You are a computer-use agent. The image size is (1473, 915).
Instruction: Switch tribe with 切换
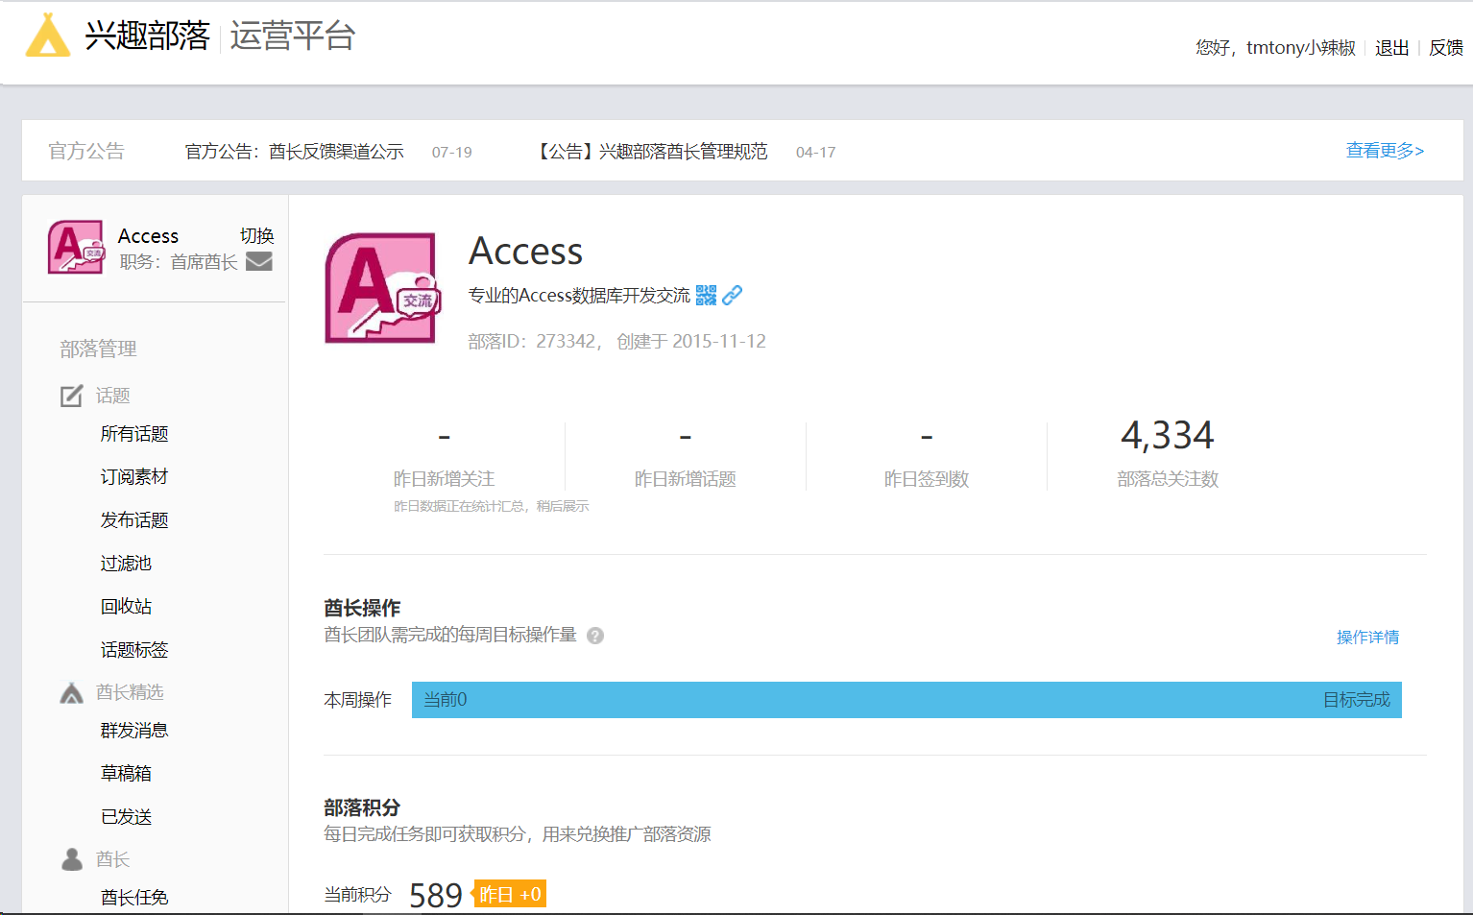257,235
